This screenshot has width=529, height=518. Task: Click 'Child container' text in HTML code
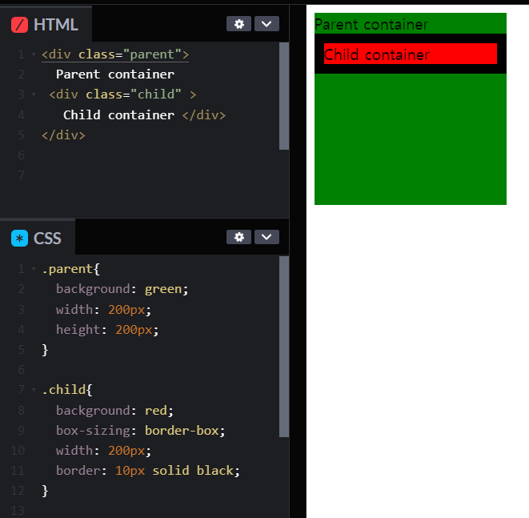pyautogui.click(x=119, y=115)
